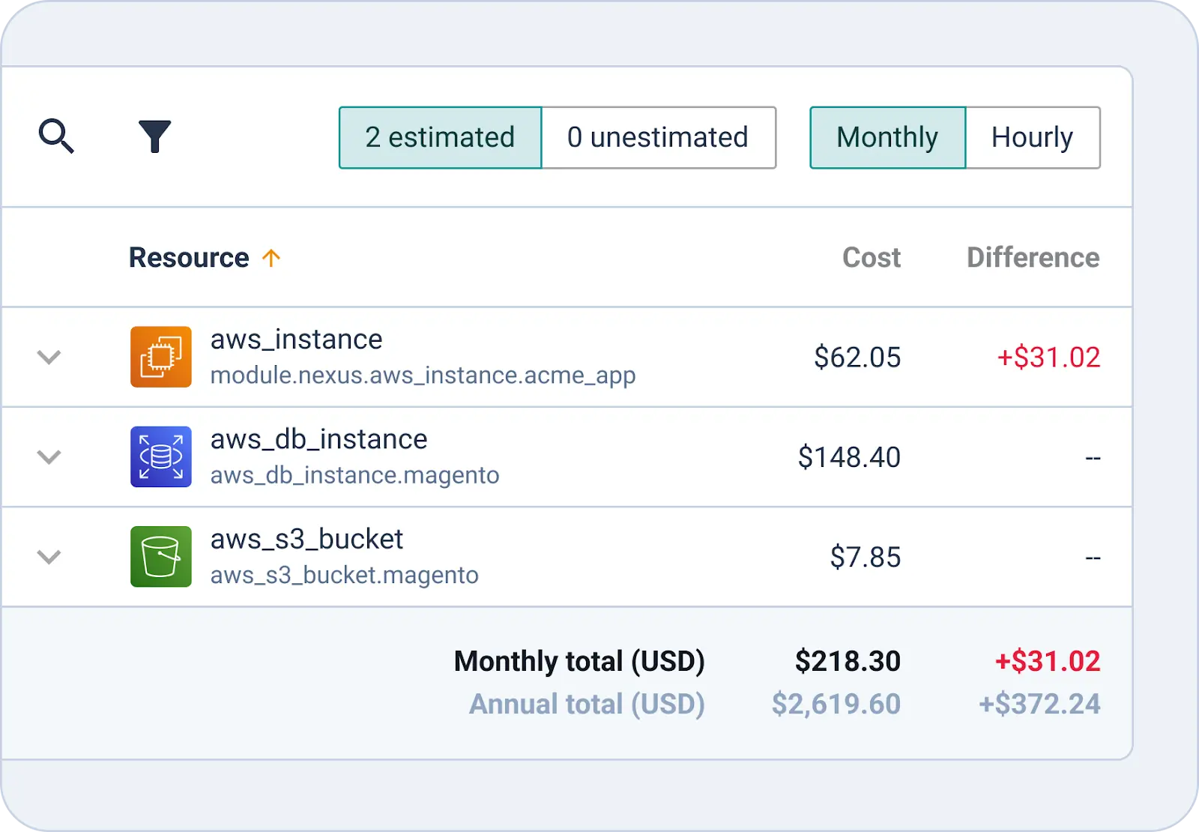Image resolution: width=1199 pixels, height=832 pixels.
Task: Open the aws_db_instance.magento resource path
Action: pyautogui.click(x=354, y=475)
